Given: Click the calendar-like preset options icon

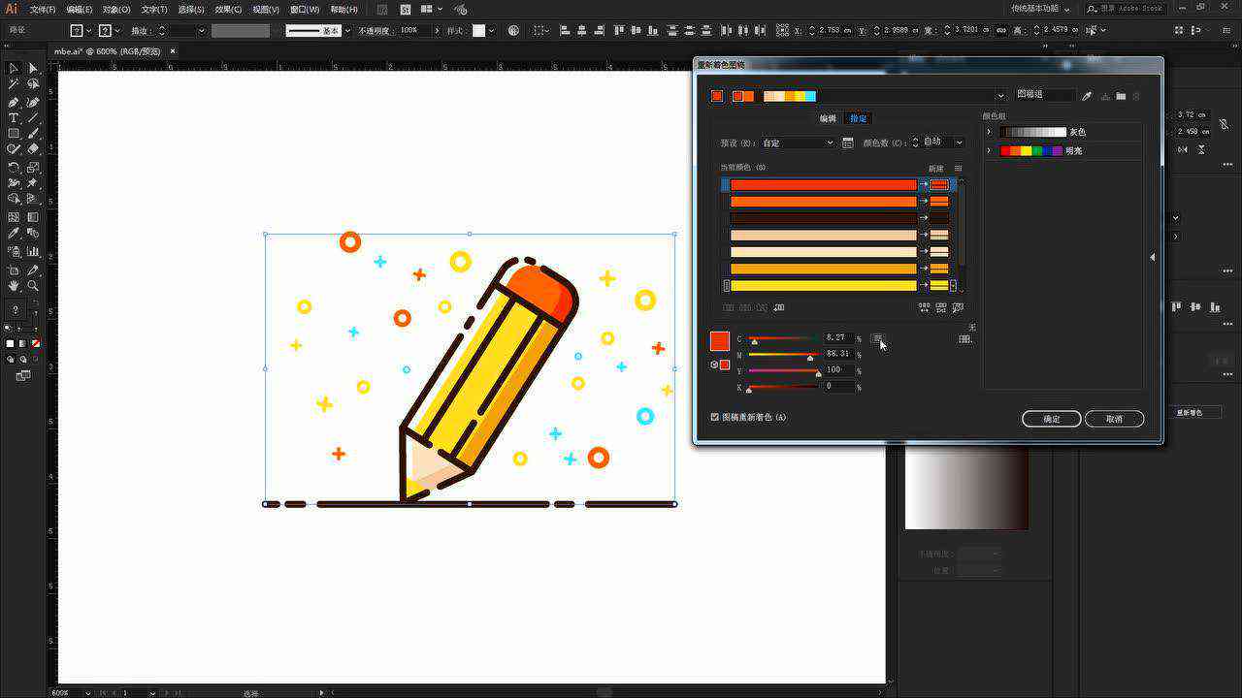Looking at the screenshot, I should point(848,143).
